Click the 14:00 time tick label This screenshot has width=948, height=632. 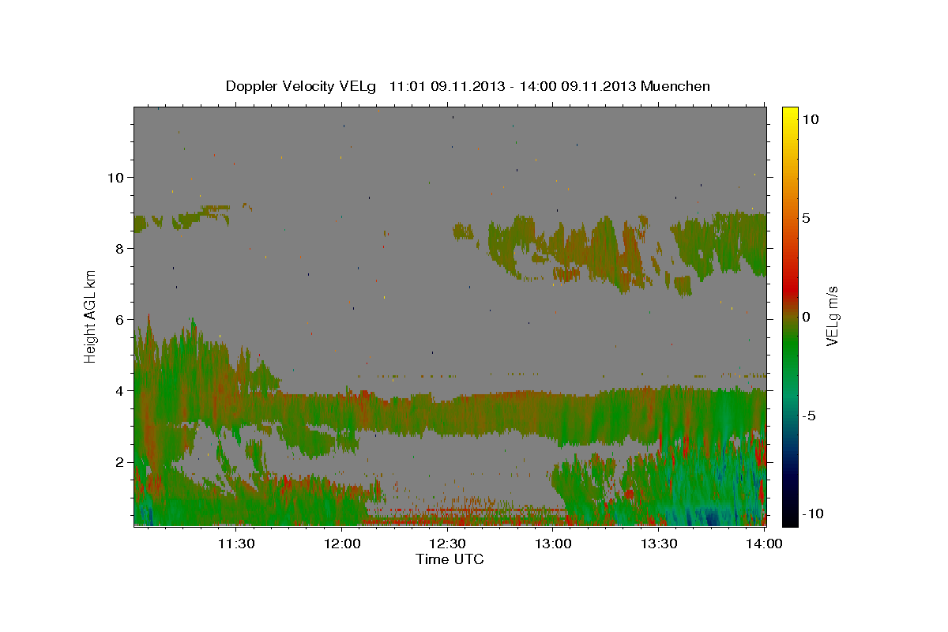(x=764, y=544)
